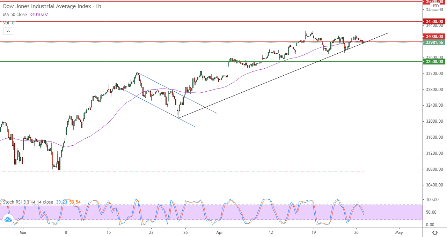
Task: Click the green 33500.00 price label
Action: (x=434, y=62)
